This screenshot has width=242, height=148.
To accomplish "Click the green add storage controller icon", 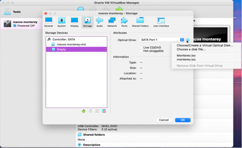I will coord(84,111).
